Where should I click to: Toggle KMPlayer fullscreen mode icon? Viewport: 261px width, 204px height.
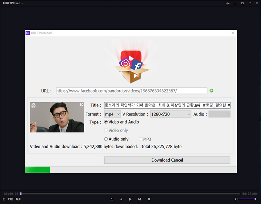click(250, 3)
